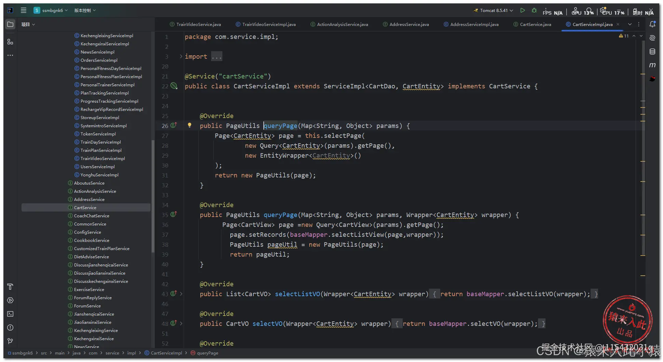
Task: Select ForumService in the project tree
Action: click(87, 306)
